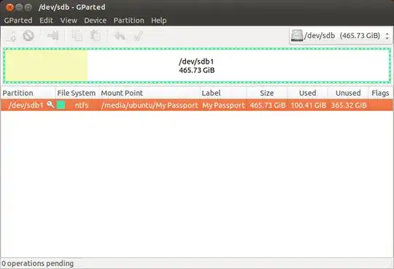This screenshot has height=269, width=394.
Task: Open the /dev/sdb device dropdown
Action: [x=341, y=36]
